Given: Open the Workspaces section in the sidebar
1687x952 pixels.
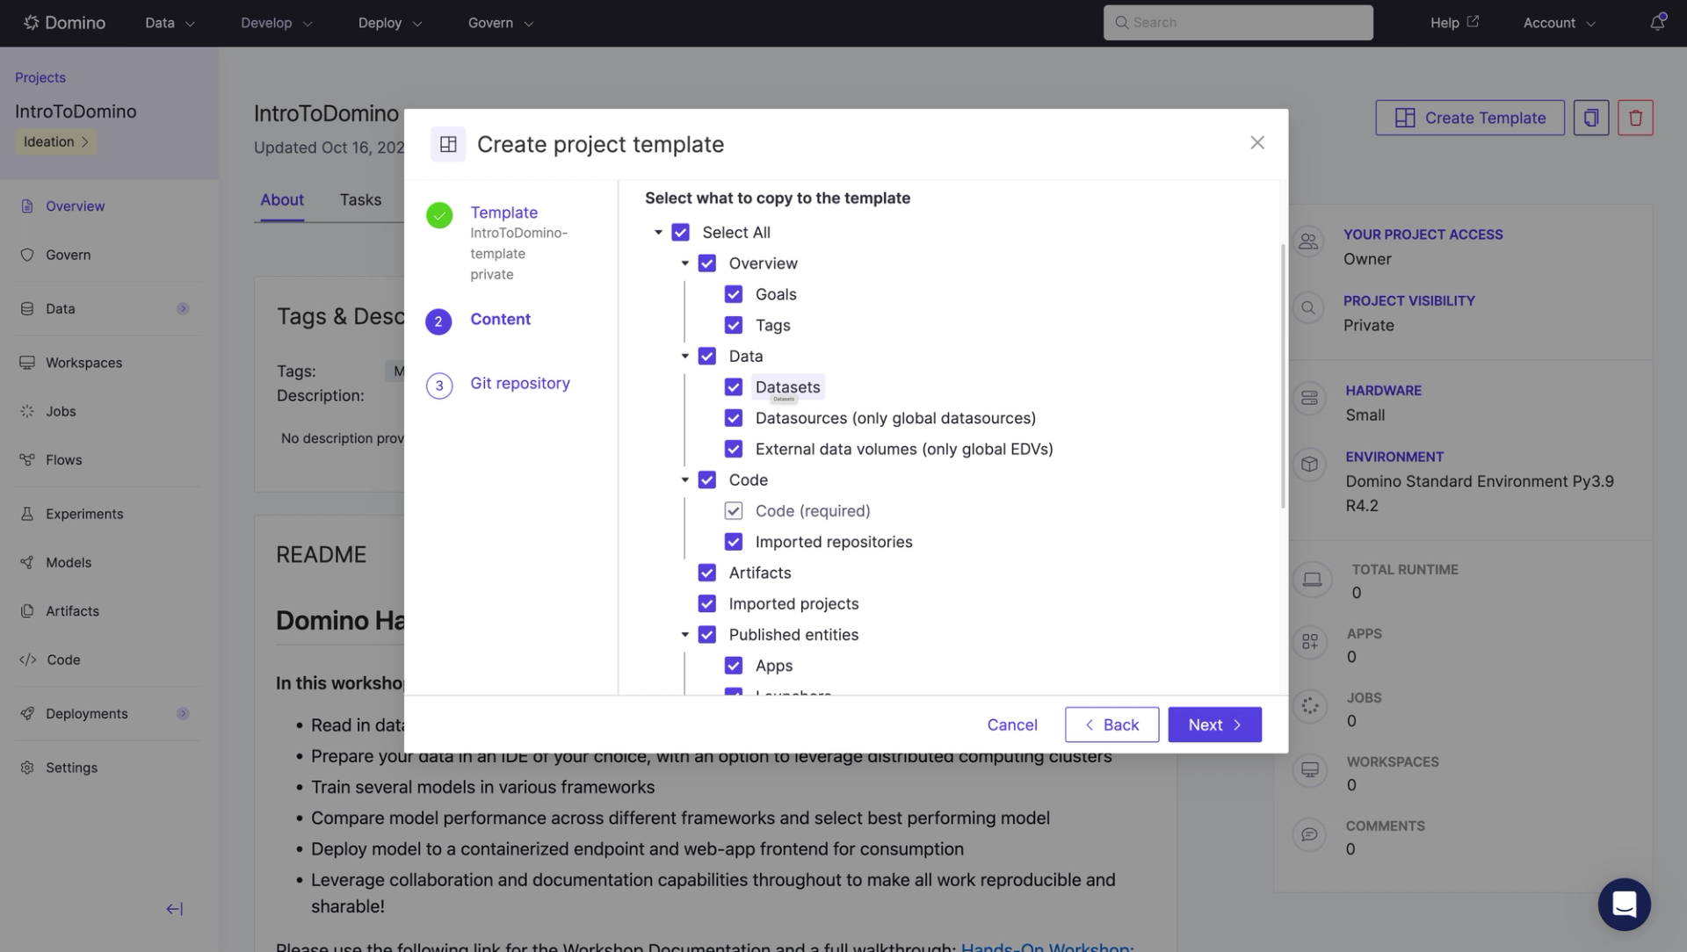Looking at the screenshot, I should [x=83, y=362].
